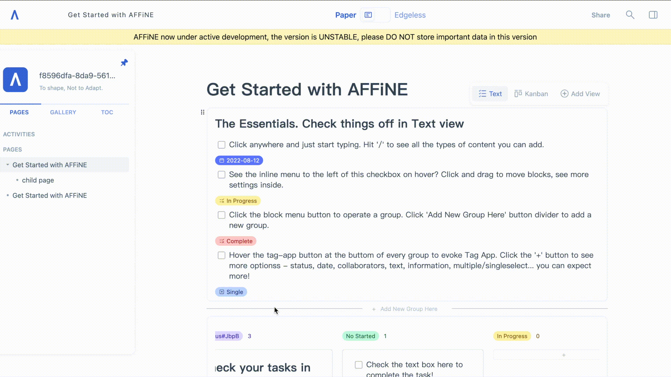Open search with the magnifier icon
671x377 pixels.
(630, 15)
